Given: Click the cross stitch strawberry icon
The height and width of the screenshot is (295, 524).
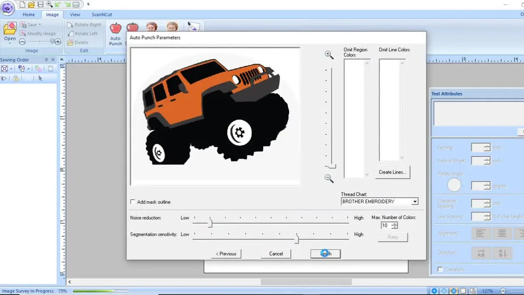Looking at the screenshot, I should (x=132, y=27).
